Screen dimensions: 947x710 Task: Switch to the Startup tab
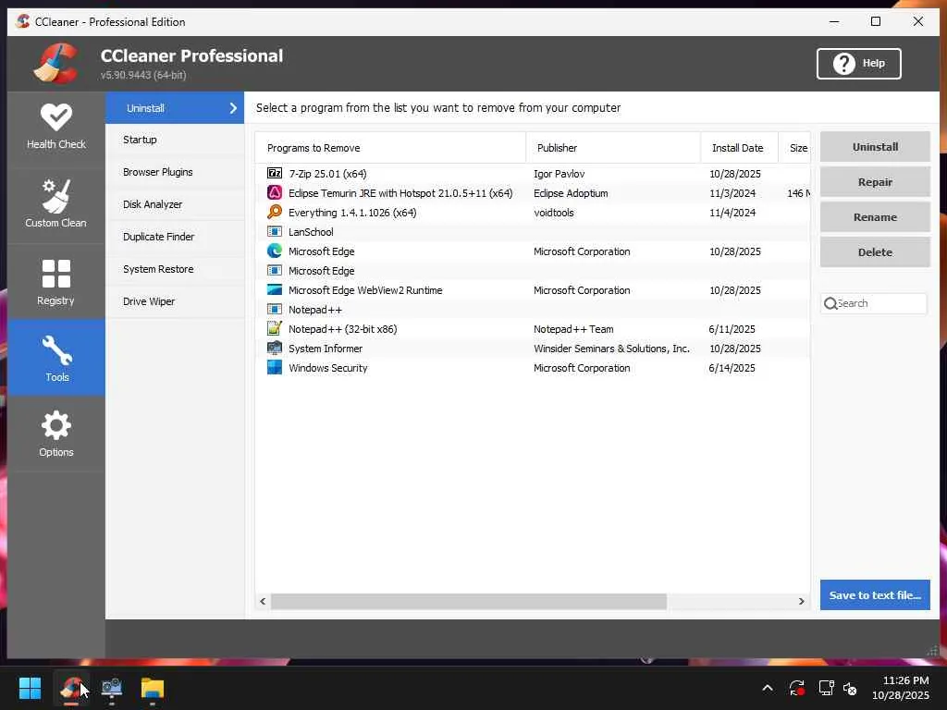pos(175,140)
